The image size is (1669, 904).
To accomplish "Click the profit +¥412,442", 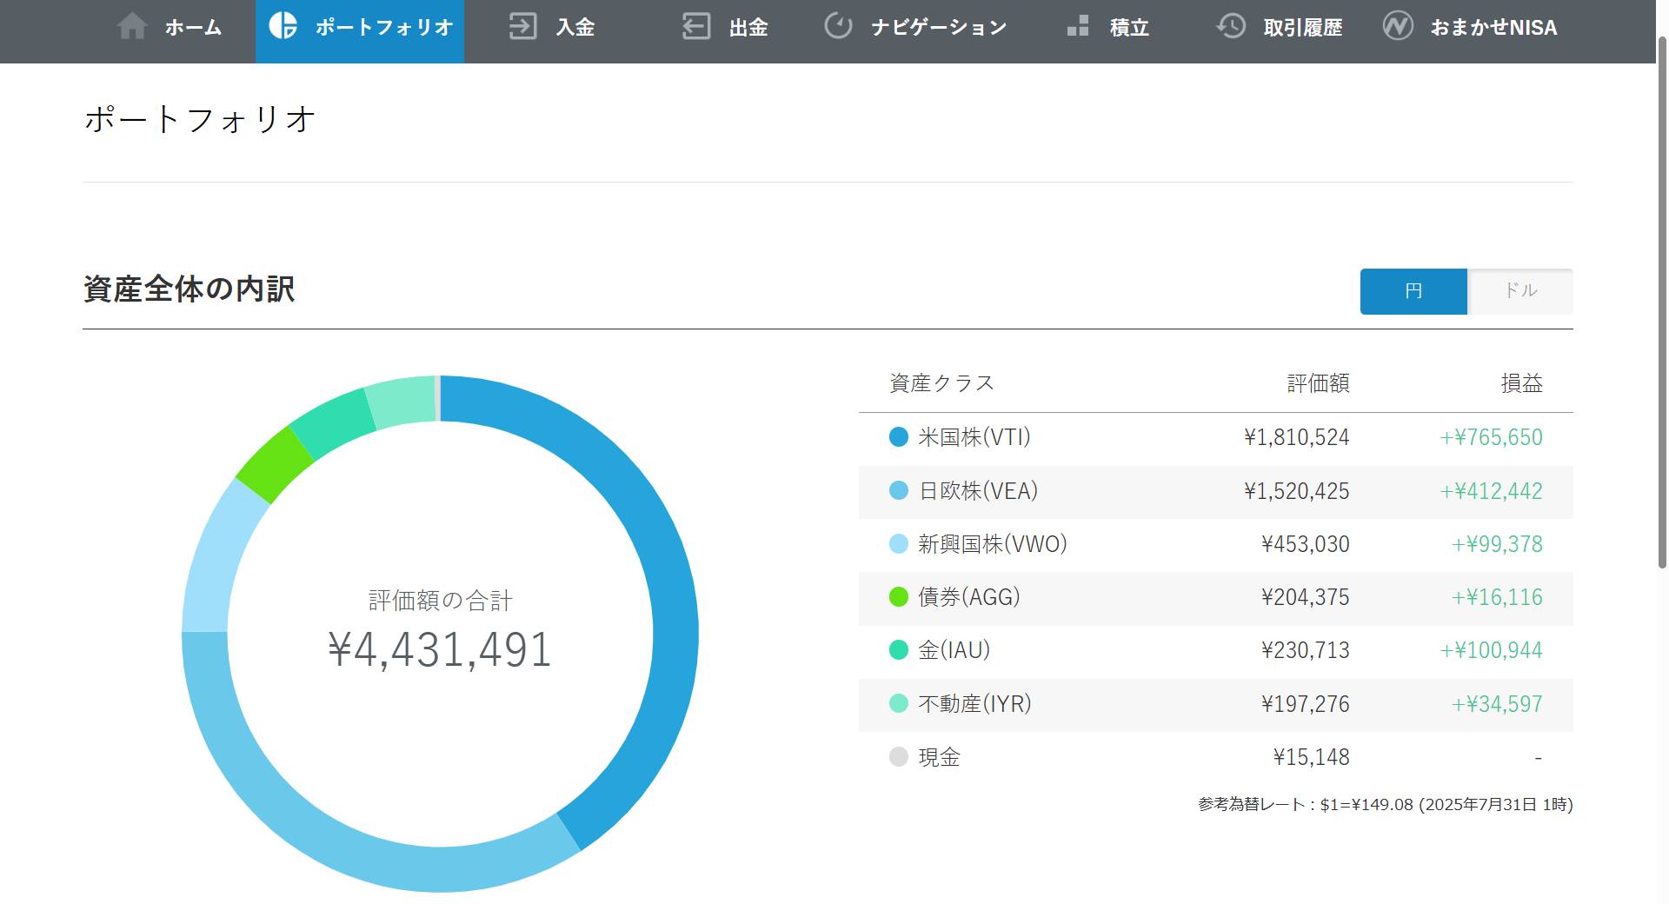I will 1492,491.
